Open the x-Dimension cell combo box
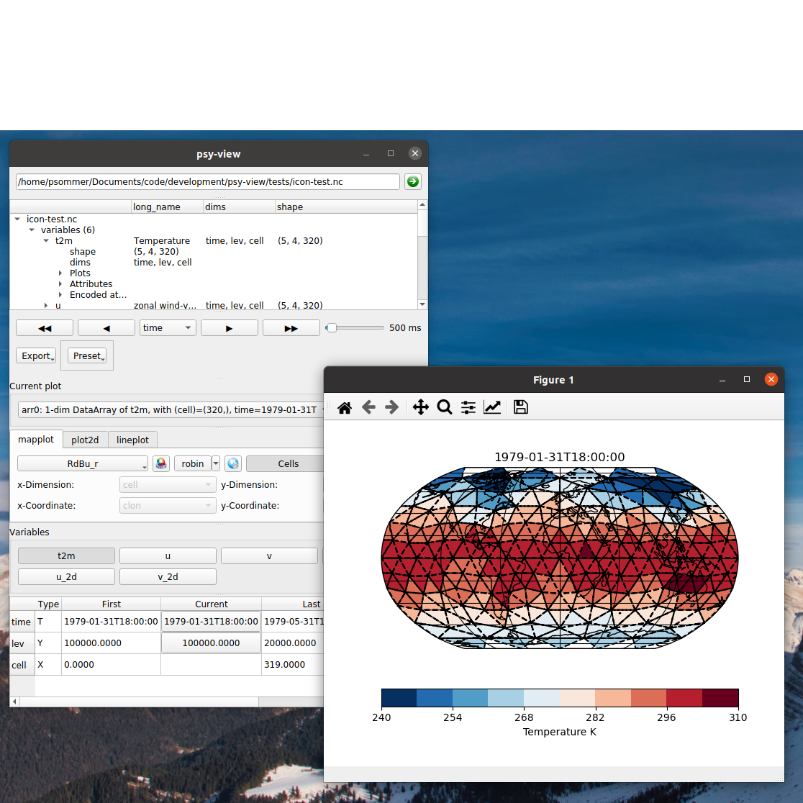Viewport: 803px width, 803px height. pos(168,484)
